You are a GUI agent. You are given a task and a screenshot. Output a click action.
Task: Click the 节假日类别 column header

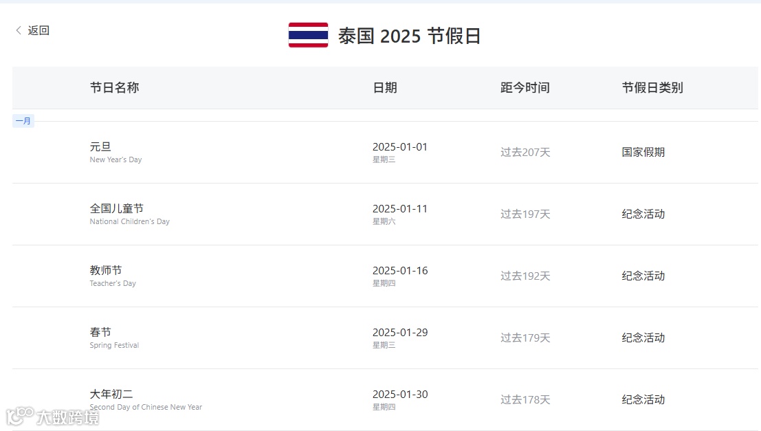(x=652, y=87)
